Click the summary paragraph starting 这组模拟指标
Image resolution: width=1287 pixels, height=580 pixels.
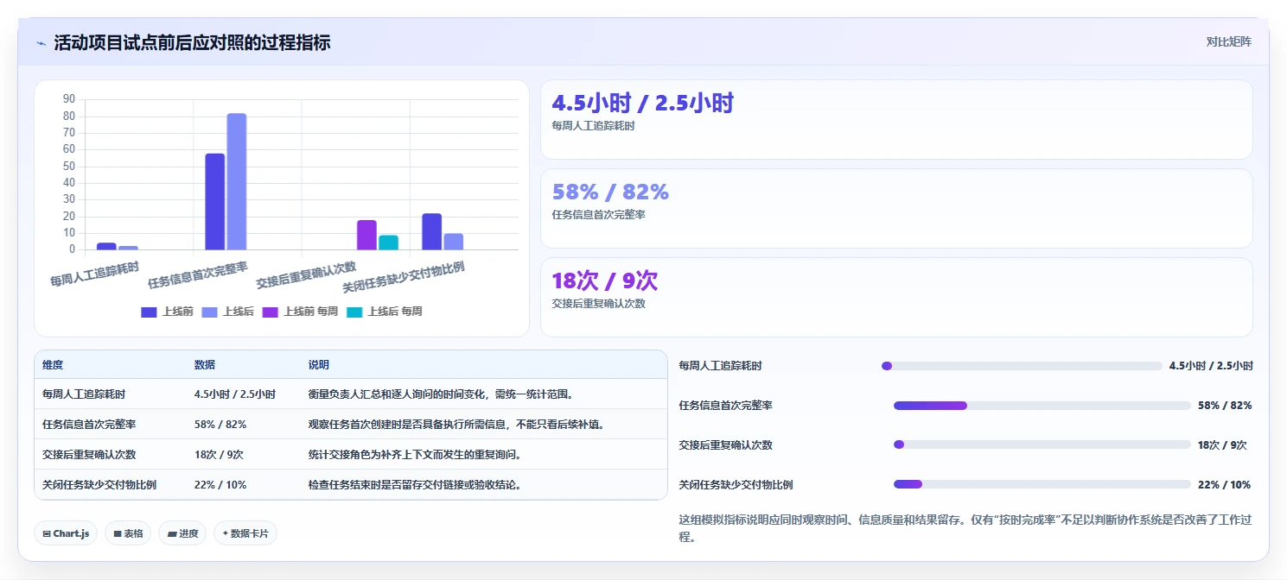[x=965, y=528]
